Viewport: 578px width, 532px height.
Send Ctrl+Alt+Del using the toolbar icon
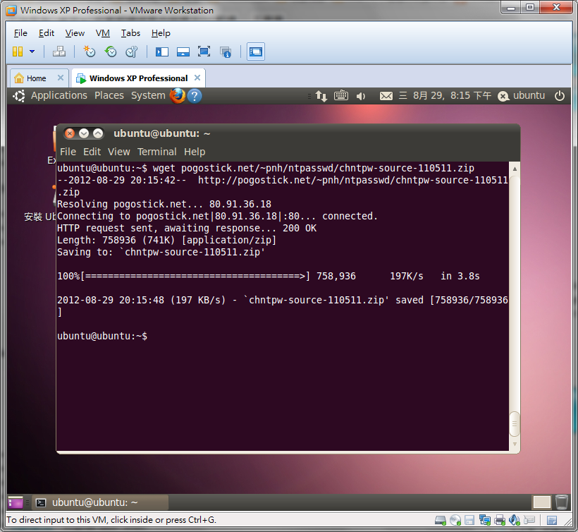pos(59,52)
